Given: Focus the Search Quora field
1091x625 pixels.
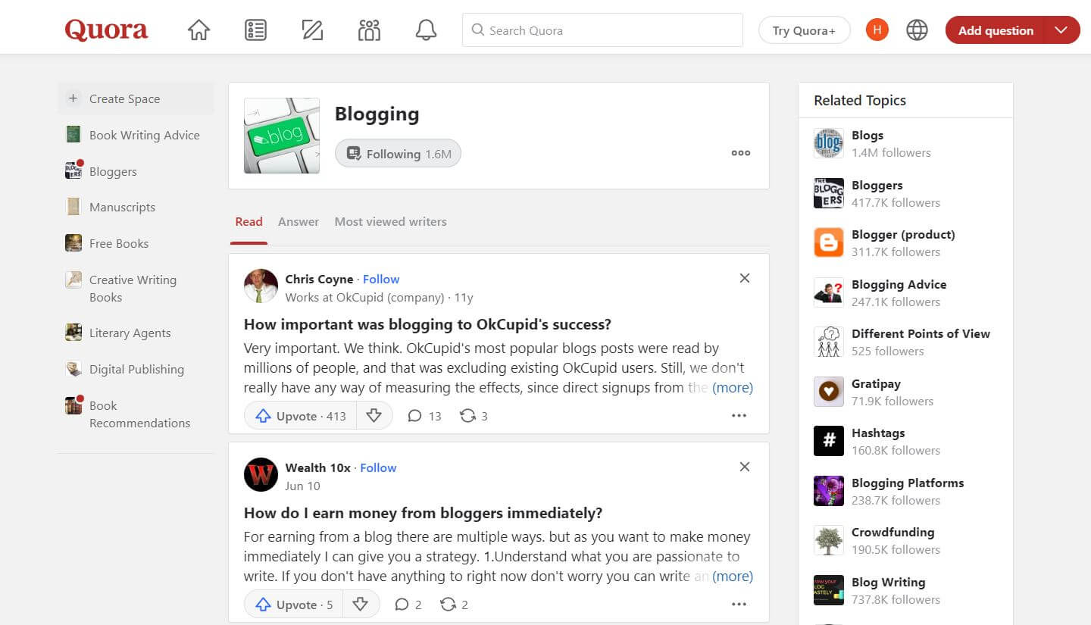Looking at the screenshot, I should pyautogui.click(x=602, y=30).
